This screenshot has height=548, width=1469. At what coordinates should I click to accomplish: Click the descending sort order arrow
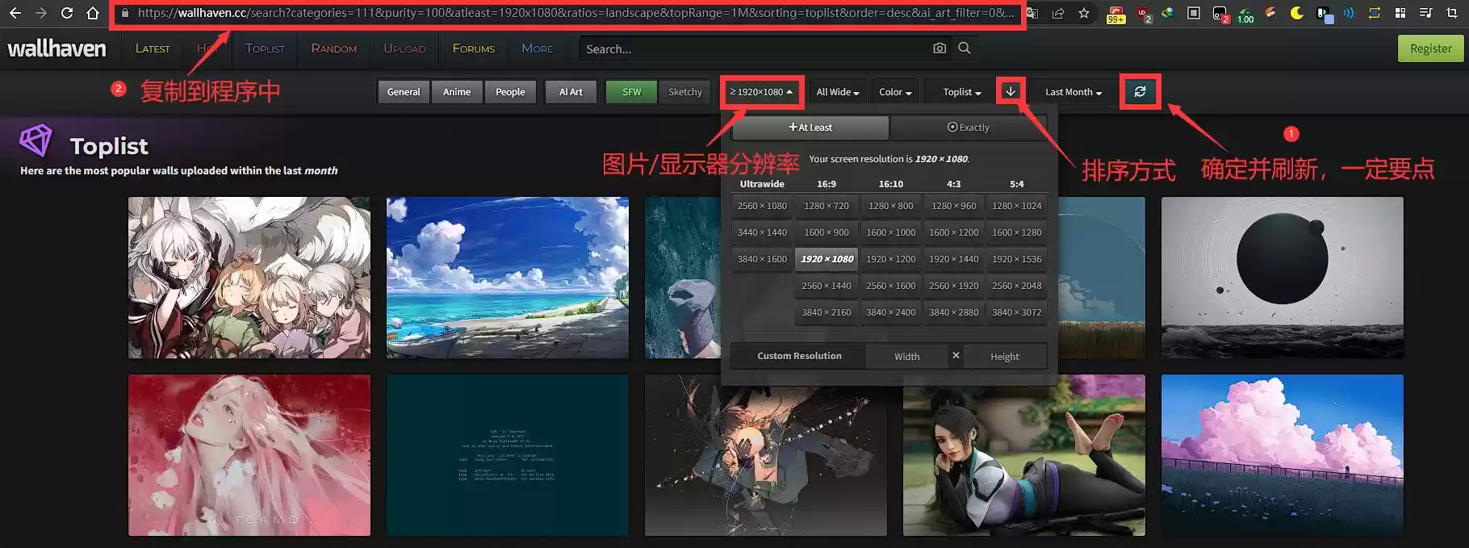(x=1011, y=91)
